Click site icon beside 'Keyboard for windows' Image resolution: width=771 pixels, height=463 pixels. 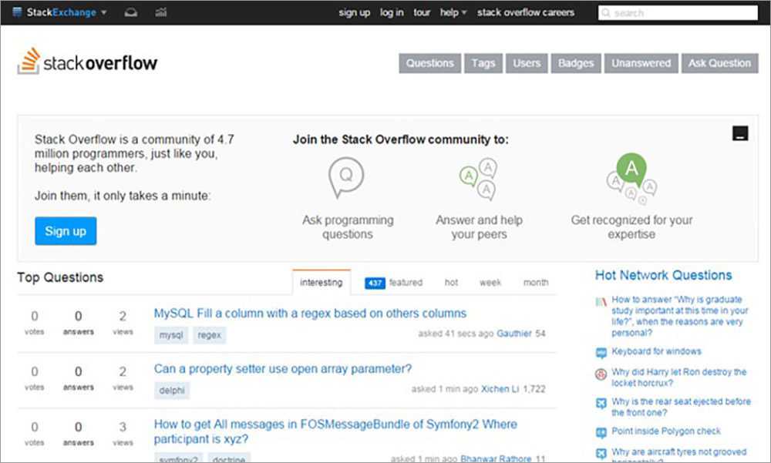[x=601, y=352]
